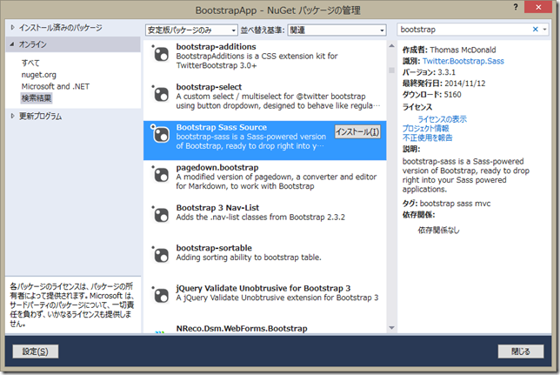Click the バージョン: 3.3.1 text

(x=429, y=72)
